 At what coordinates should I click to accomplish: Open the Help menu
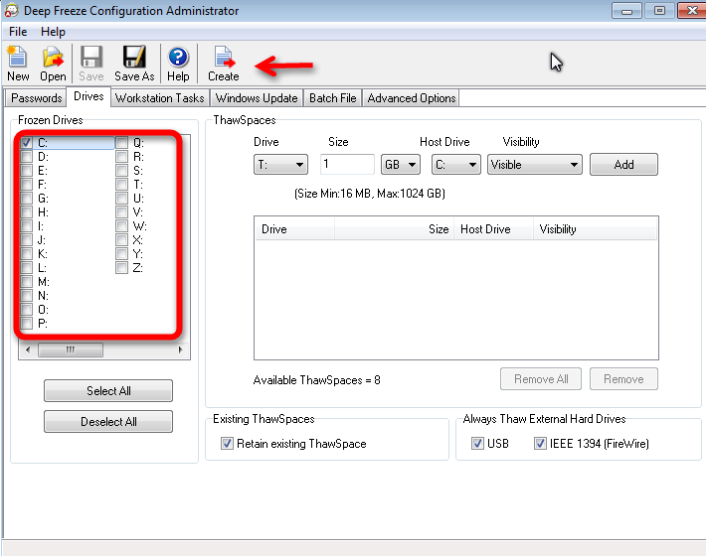point(53,32)
